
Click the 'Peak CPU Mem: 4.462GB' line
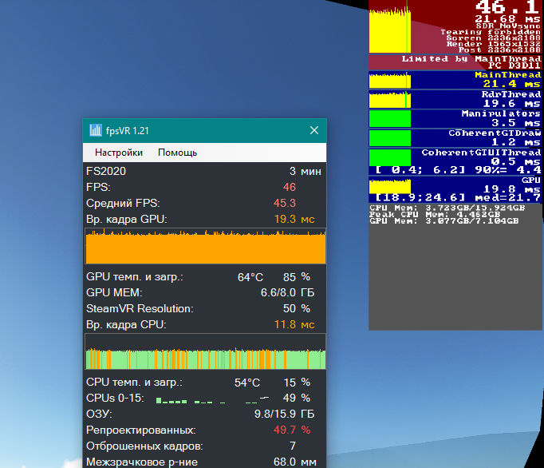tap(435, 214)
